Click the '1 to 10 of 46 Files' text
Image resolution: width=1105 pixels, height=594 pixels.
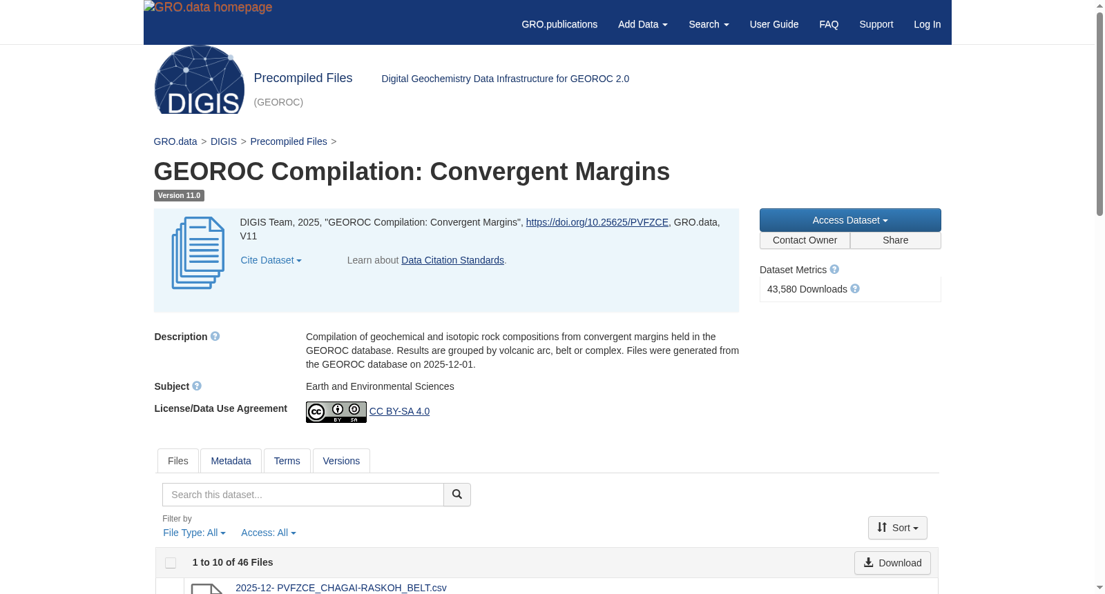click(x=233, y=562)
